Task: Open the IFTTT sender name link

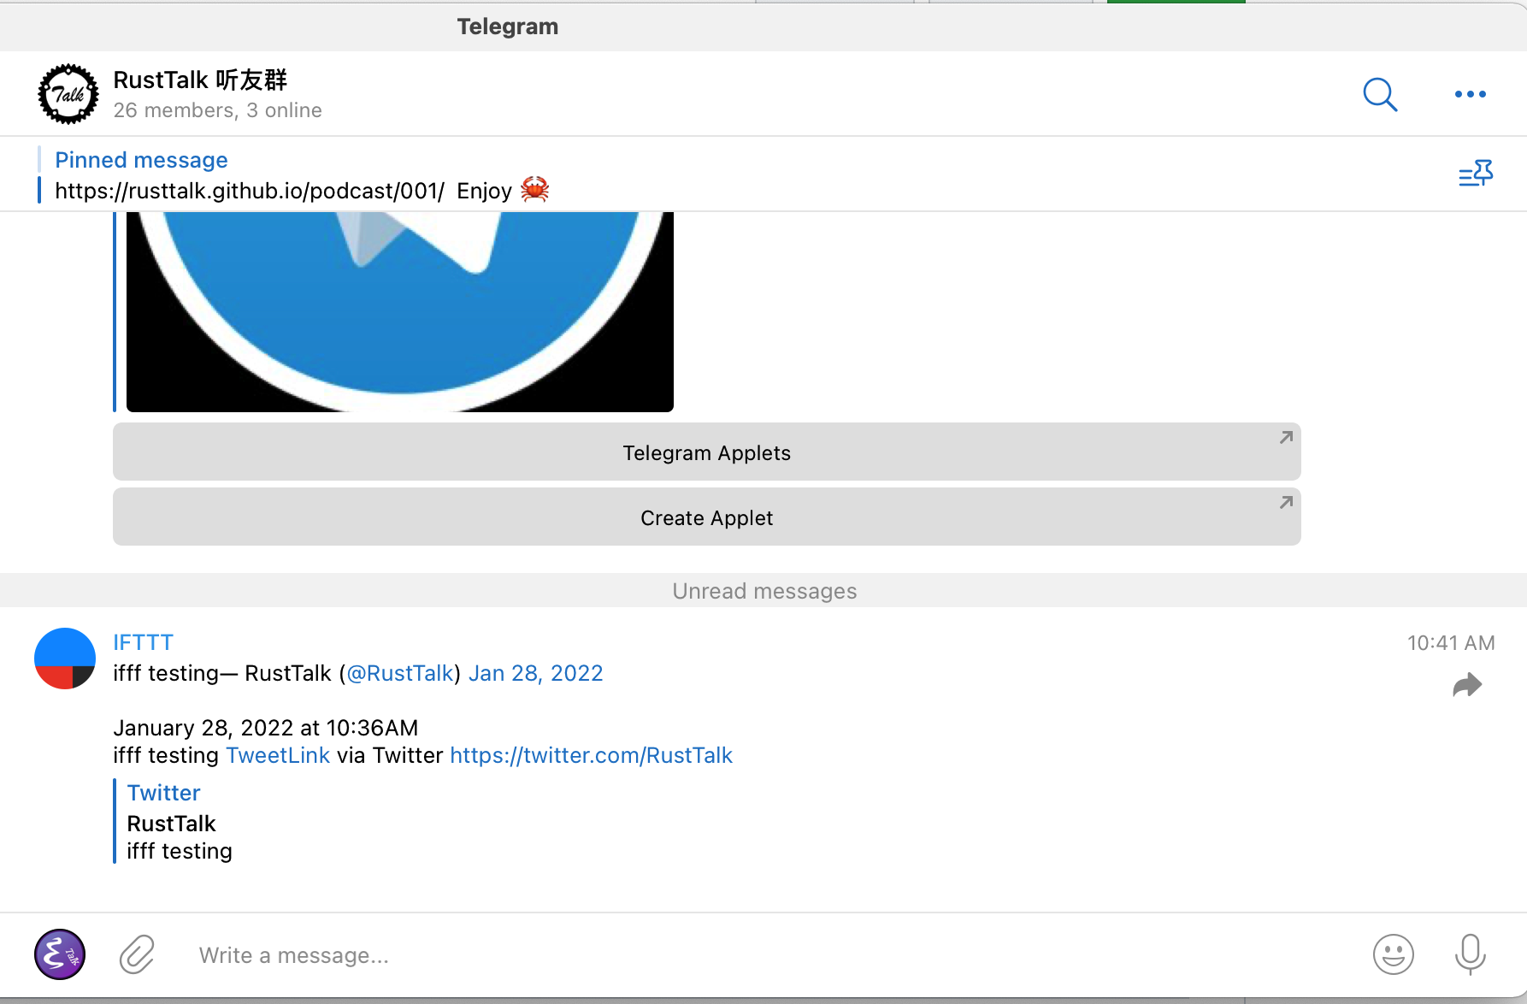Action: tap(144, 642)
